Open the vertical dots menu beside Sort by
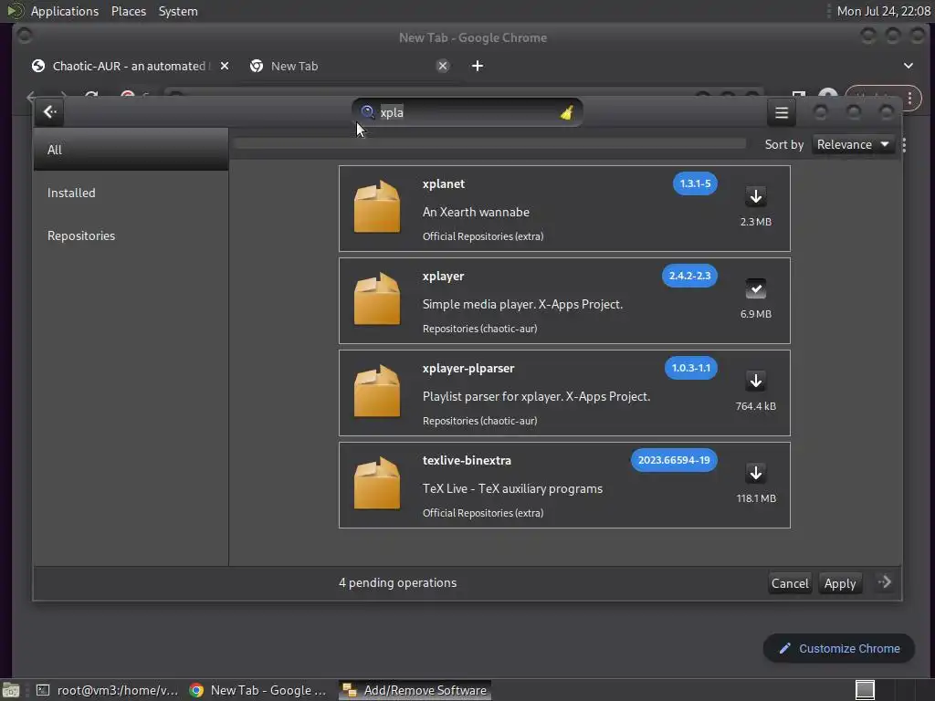The height and width of the screenshot is (701, 935). tap(904, 145)
